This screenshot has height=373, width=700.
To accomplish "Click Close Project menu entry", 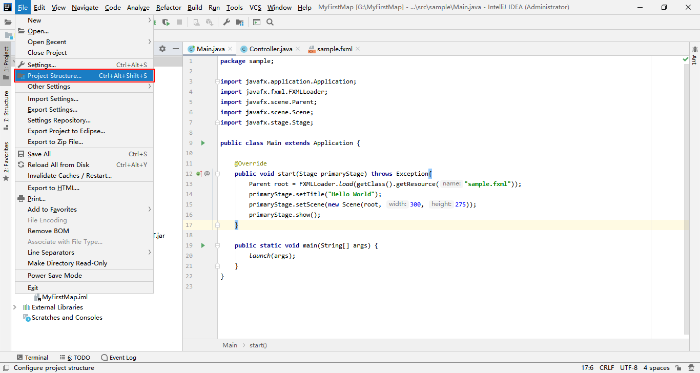I will (84, 52).
